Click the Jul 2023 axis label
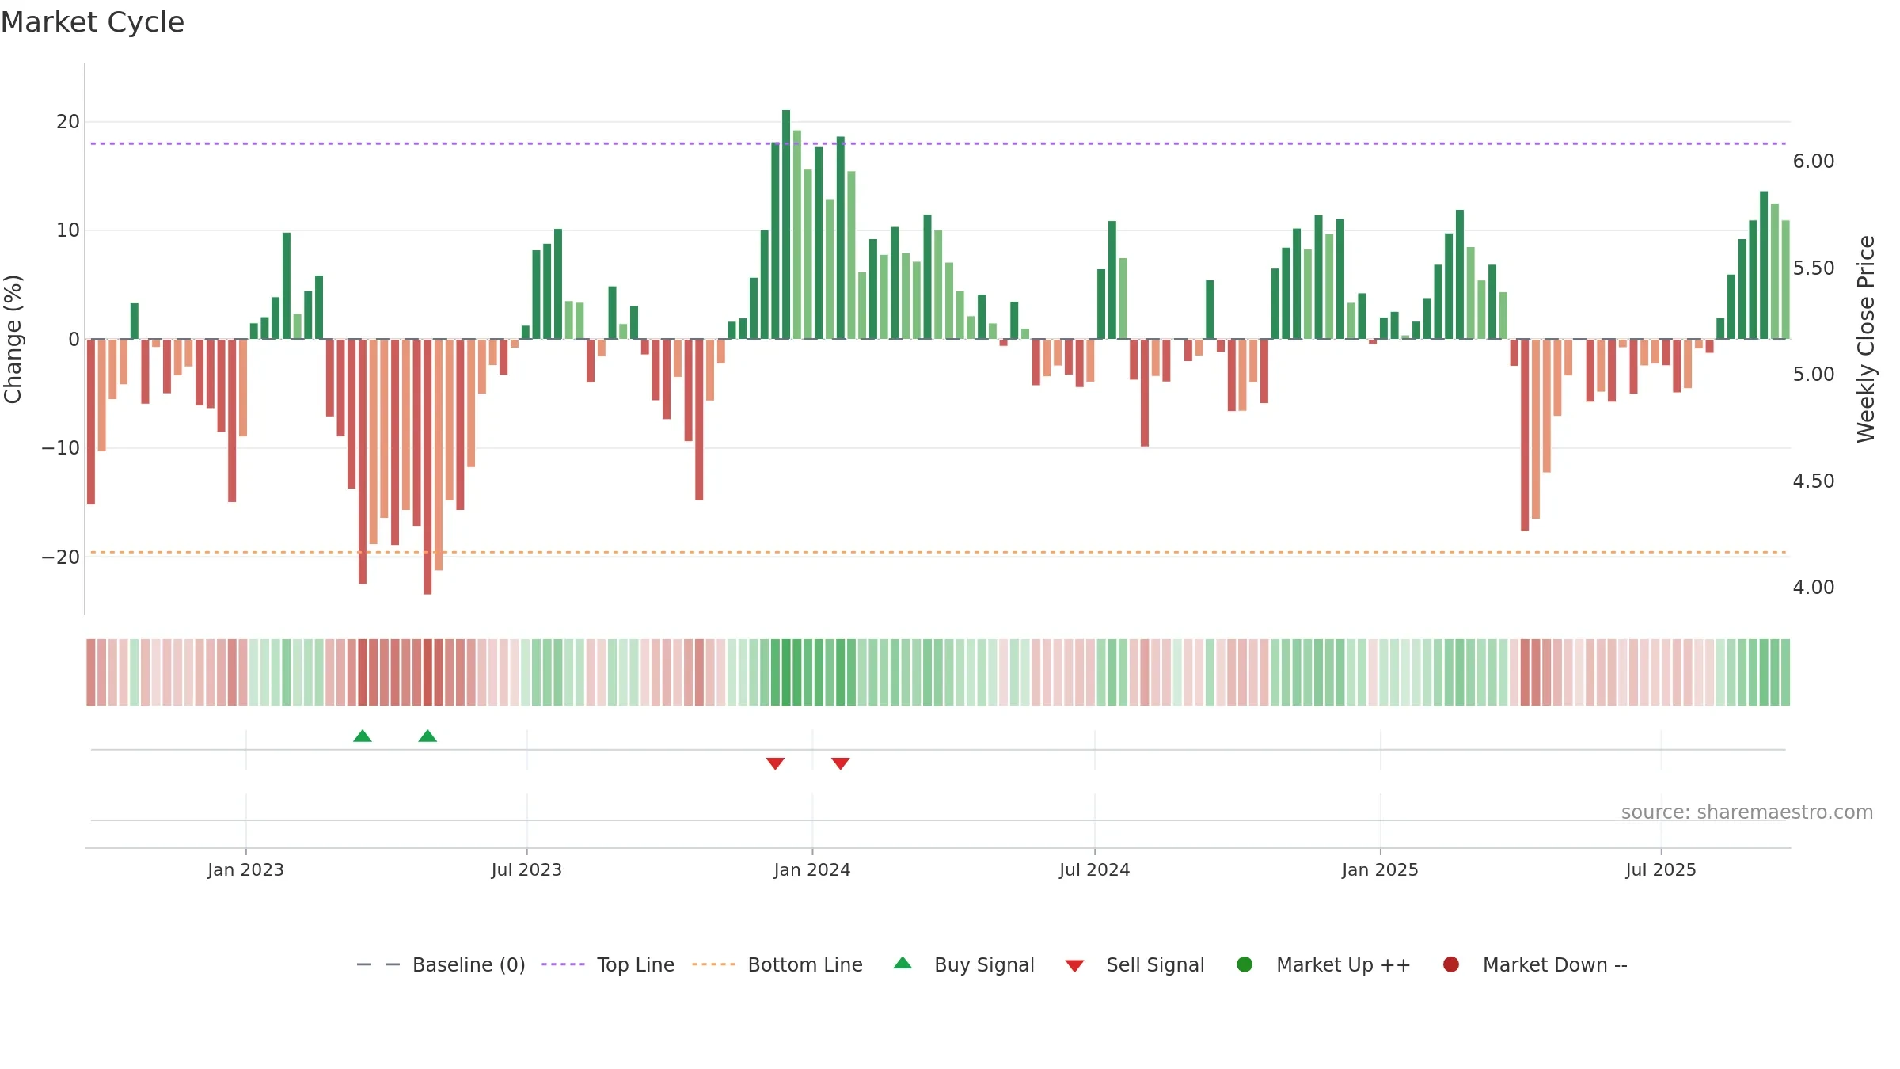Viewport: 1900px width, 1069px height. coord(526,869)
